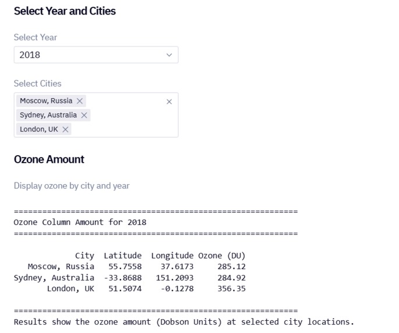Click the Ozone (DU) column header

(x=222, y=256)
